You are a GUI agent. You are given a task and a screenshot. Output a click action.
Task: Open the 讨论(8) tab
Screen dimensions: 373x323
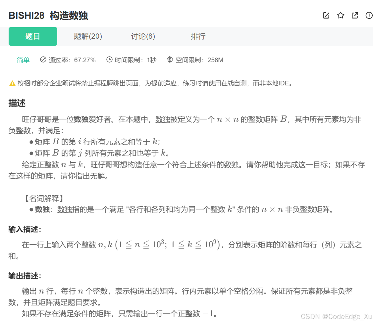(142, 36)
